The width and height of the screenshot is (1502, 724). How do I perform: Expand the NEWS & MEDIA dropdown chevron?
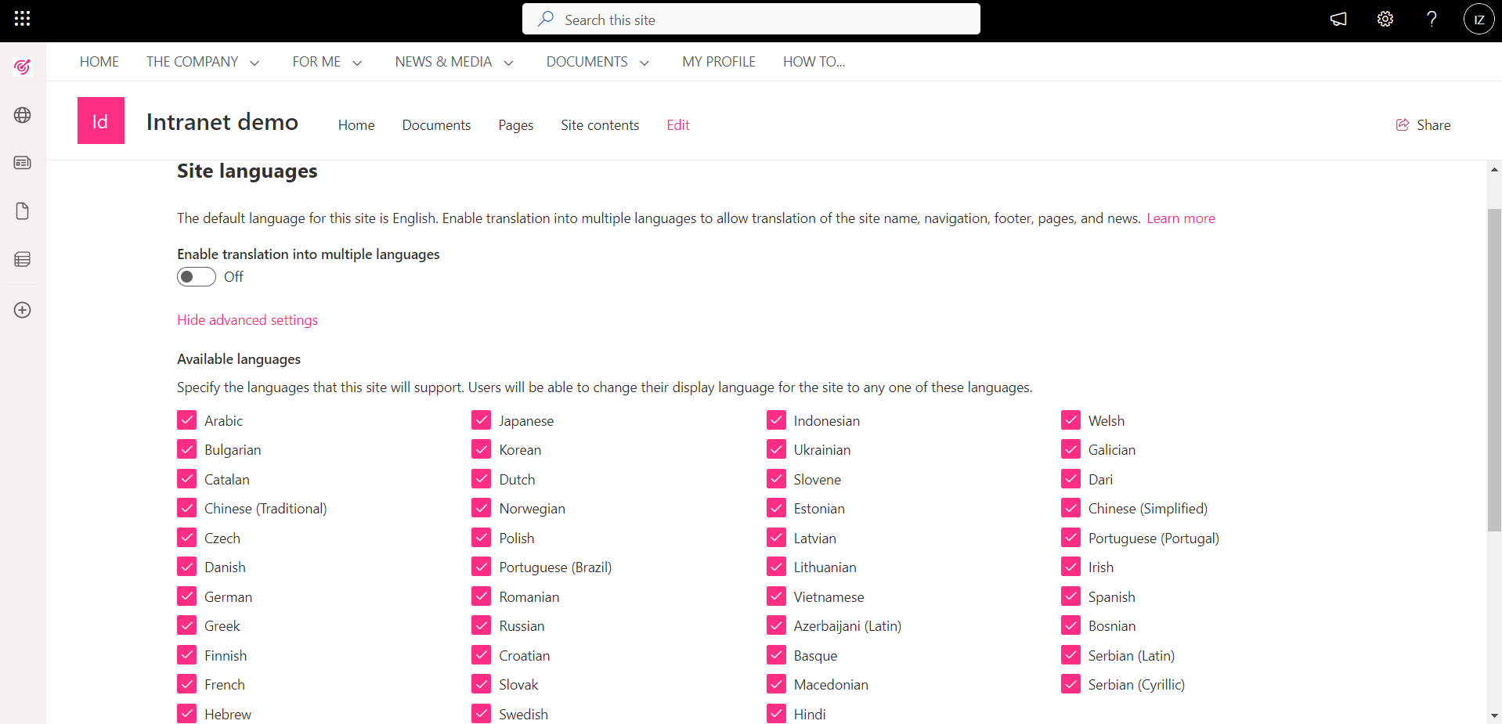click(508, 63)
